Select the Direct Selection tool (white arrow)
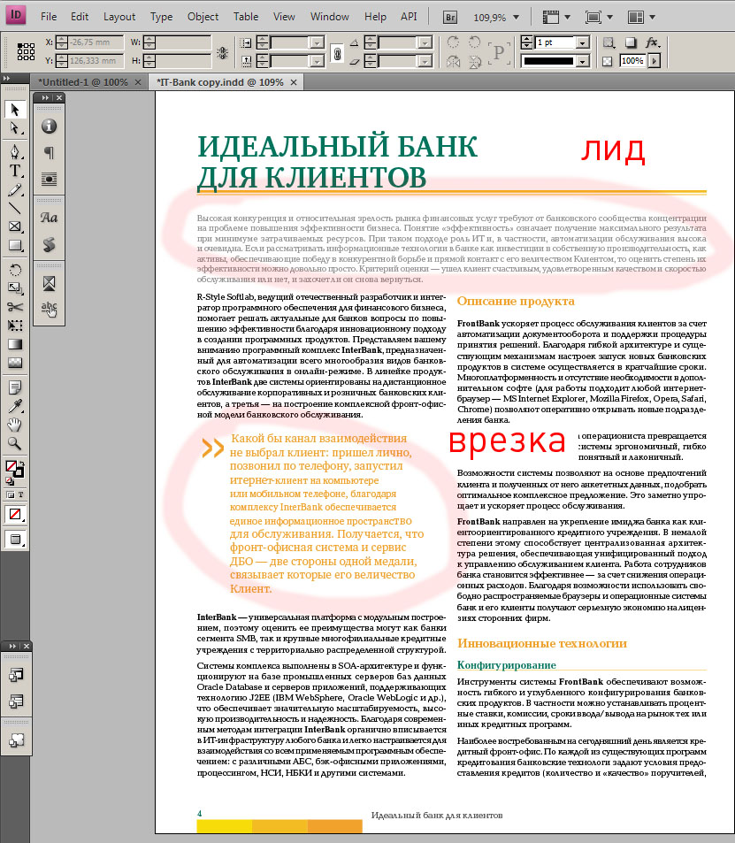The image size is (735, 843). (x=15, y=128)
